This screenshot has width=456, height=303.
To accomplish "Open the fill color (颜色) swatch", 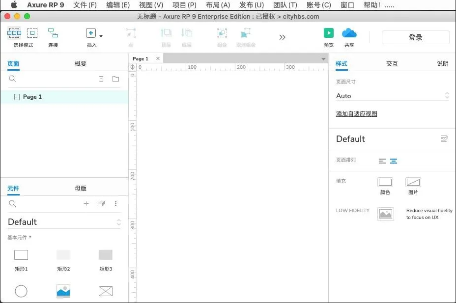I will [x=385, y=183].
